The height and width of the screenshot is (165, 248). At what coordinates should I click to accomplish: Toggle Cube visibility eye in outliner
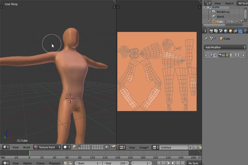coord(231,21)
